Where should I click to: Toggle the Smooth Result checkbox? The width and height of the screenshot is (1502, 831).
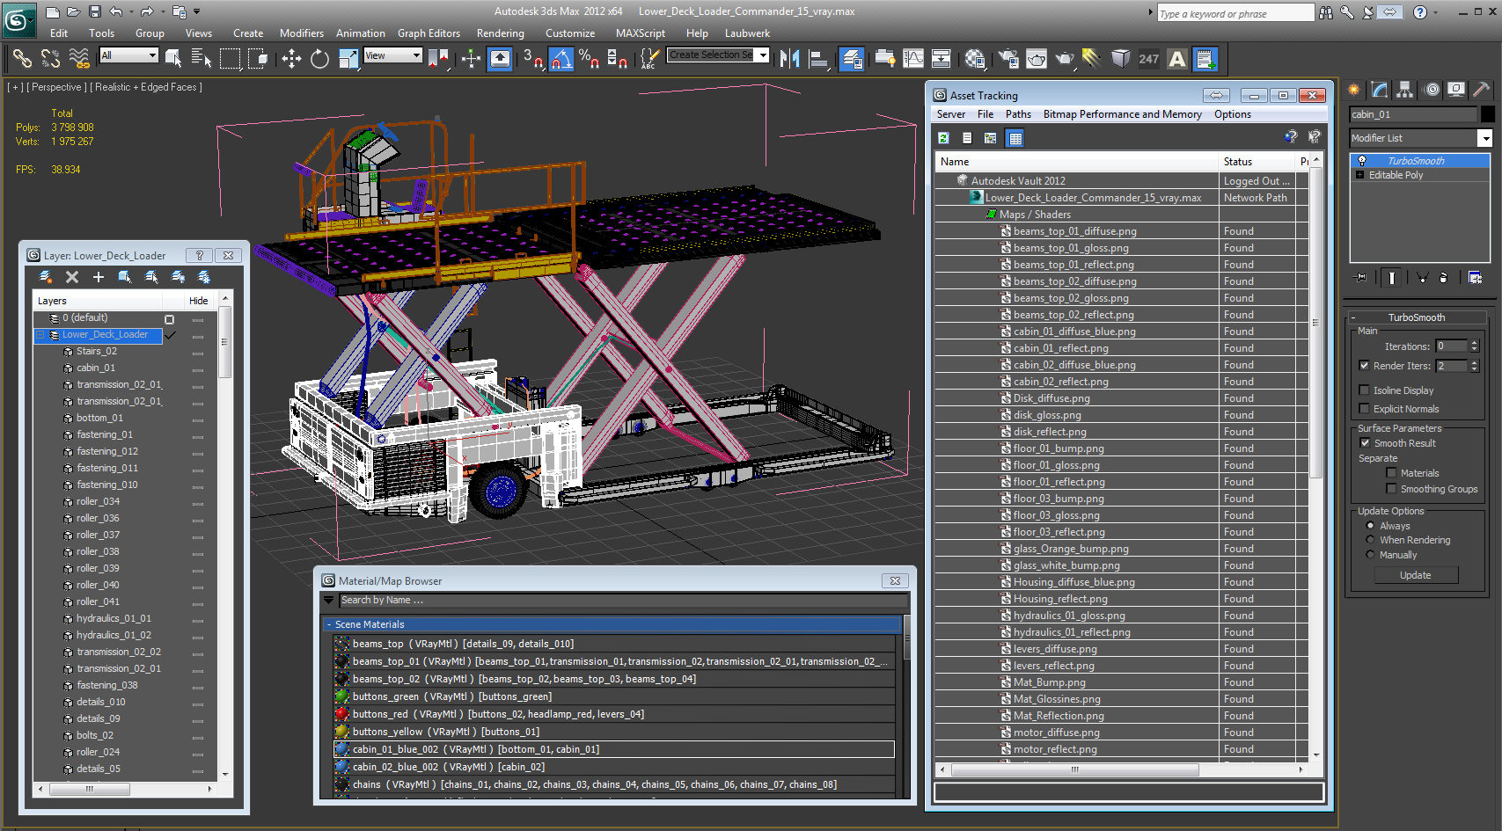1365,443
